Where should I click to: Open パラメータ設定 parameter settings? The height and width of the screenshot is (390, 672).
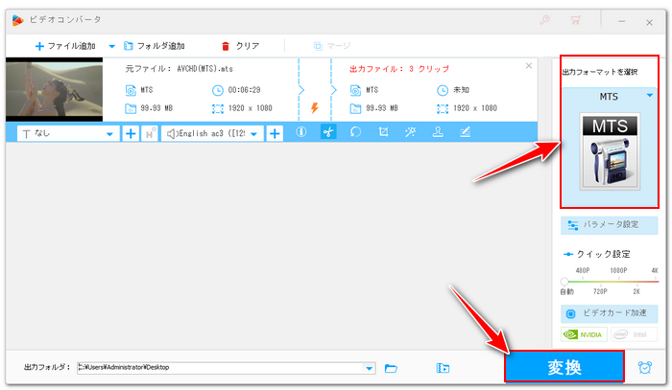point(610,225)
